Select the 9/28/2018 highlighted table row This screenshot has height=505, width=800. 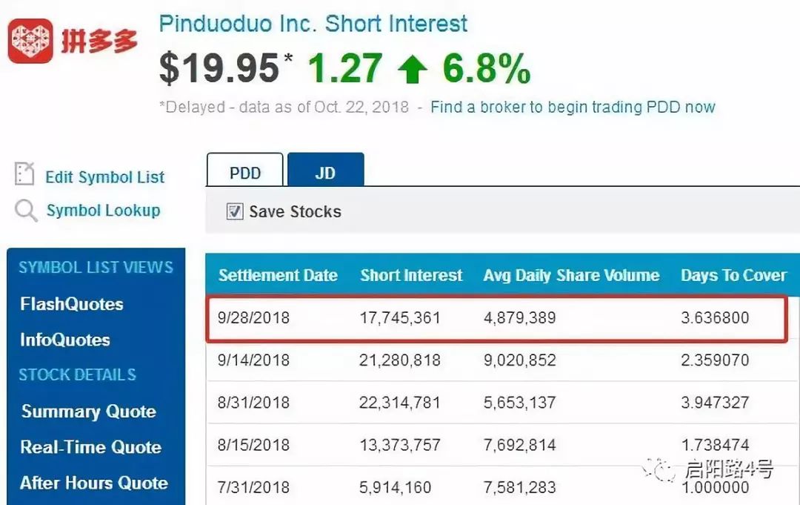pos(497,318)
